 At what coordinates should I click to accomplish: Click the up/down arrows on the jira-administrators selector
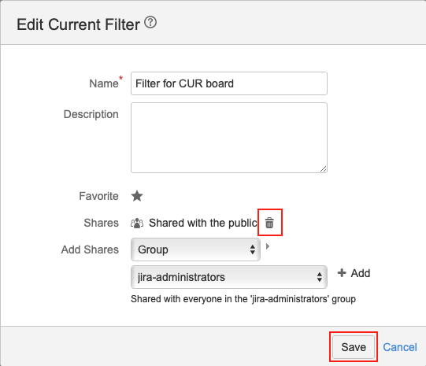[320, 277]
